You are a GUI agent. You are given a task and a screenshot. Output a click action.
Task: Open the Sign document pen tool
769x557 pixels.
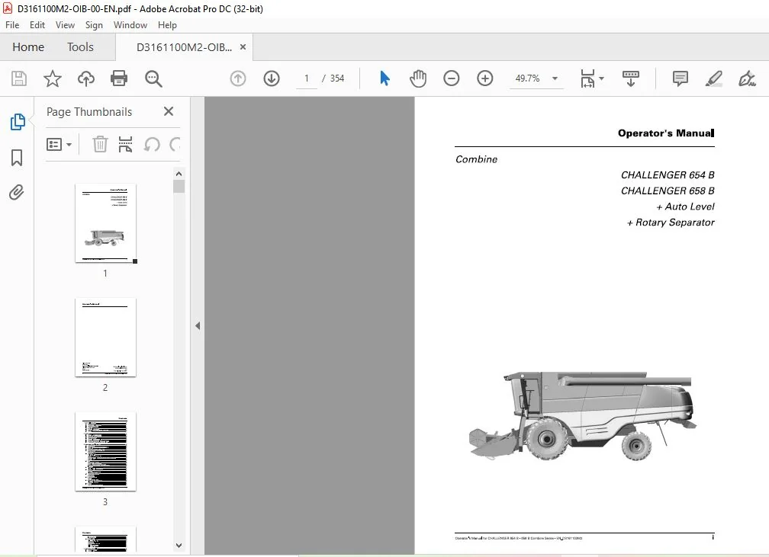coord(747,78)
